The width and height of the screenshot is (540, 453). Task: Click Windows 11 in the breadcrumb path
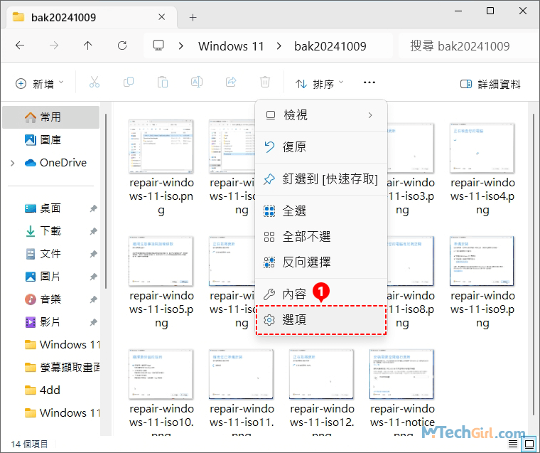(x=231, y=46)
